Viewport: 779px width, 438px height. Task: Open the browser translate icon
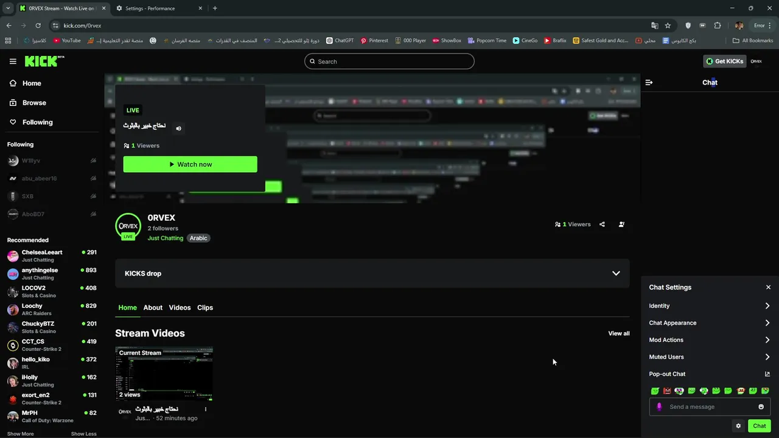coord(654,26)
